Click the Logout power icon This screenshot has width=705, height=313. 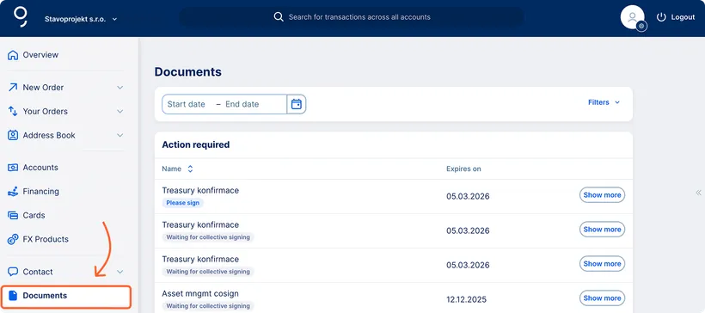coord(661,17)
